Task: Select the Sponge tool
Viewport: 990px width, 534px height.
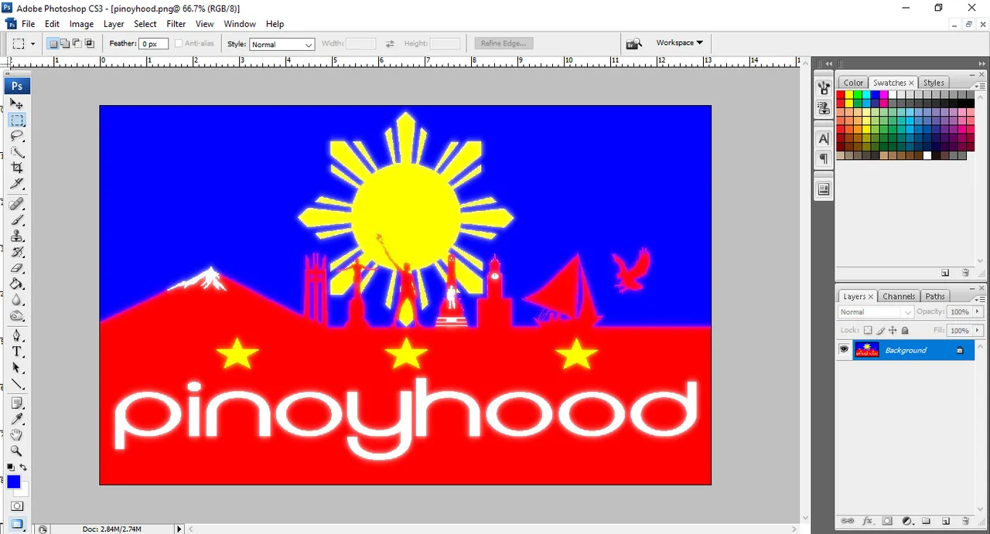Action: click(16, 316)
